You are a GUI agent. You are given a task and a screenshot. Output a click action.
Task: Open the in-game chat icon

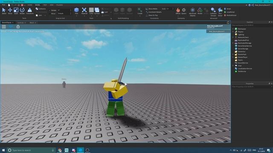[11, 26]
